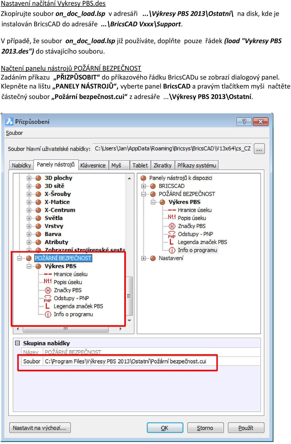
Task: Select the X-Šrouby toolbar icon
Action: point(38,194)
